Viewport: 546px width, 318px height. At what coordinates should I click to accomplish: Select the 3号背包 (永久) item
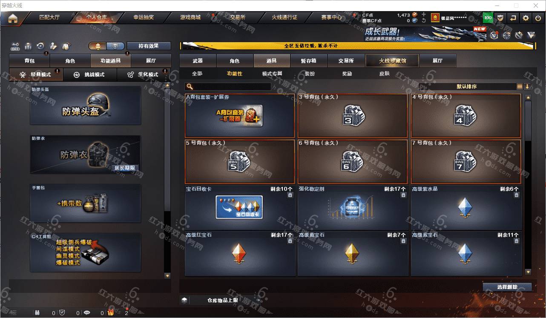click(x=353, y=115)
